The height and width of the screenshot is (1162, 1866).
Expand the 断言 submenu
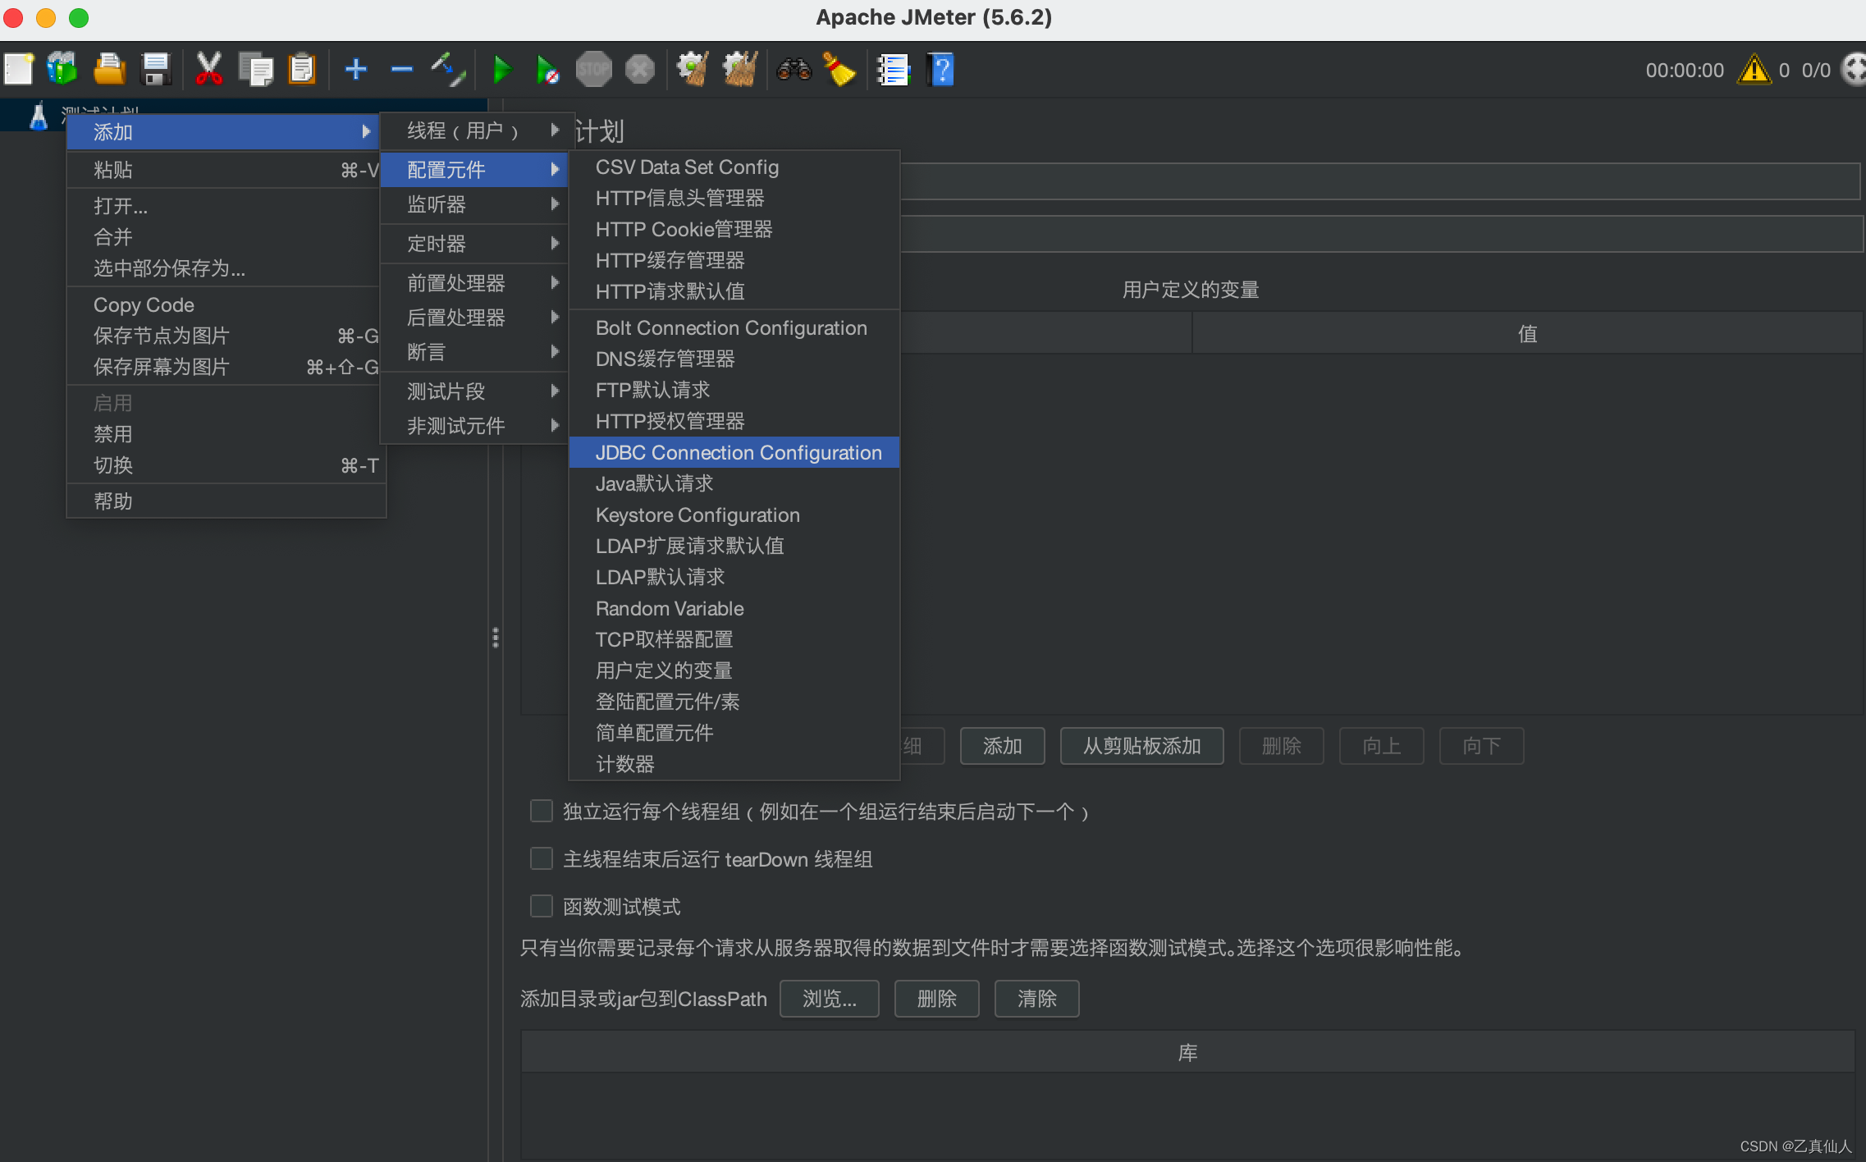pyautogui.click(x=474, y=352)
